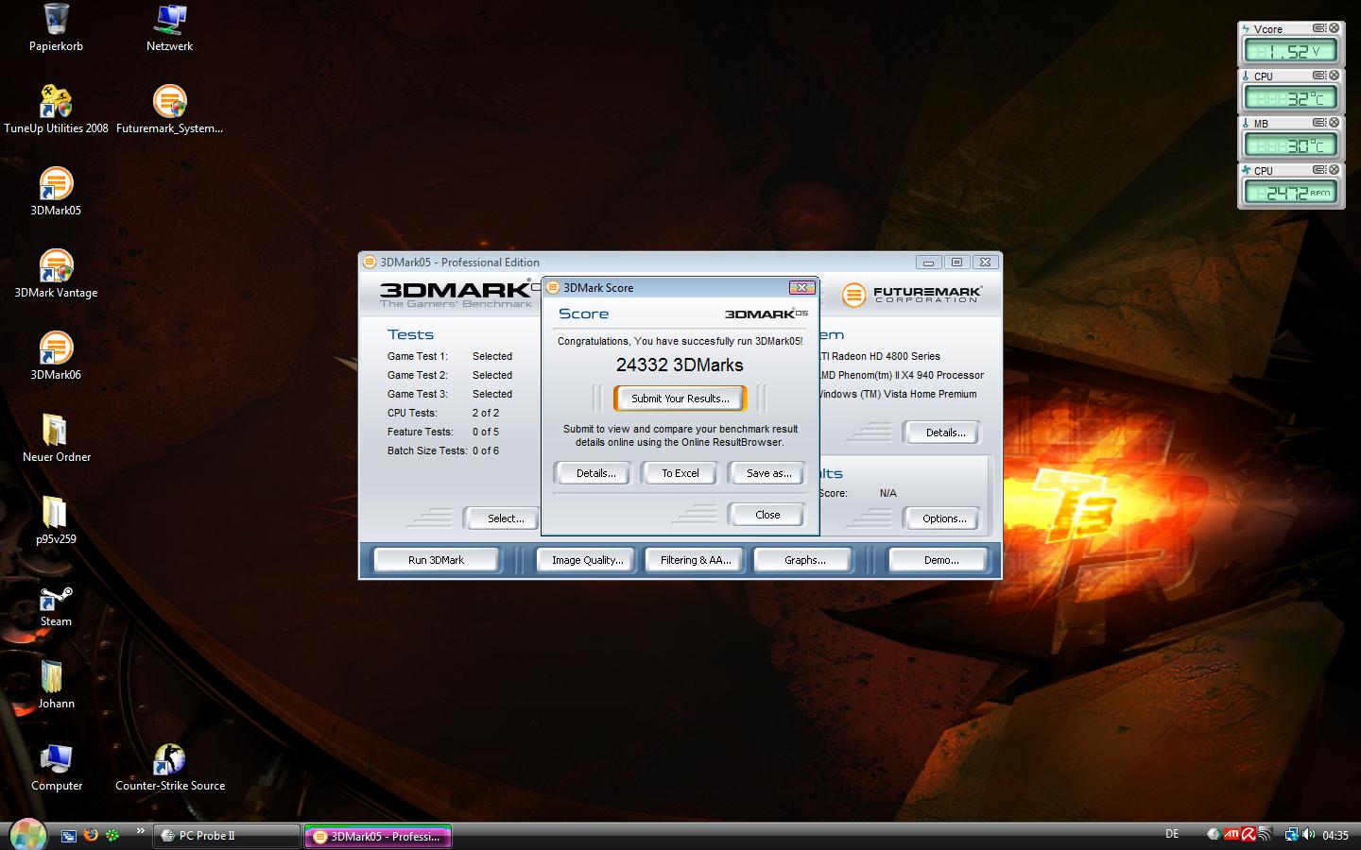Close the CPU fan RPM widget
The height and width of the screenshot is (850, 1361).
[1334, 170]
